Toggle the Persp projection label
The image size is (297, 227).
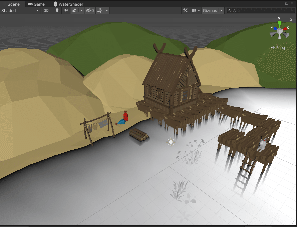point(281,48)
